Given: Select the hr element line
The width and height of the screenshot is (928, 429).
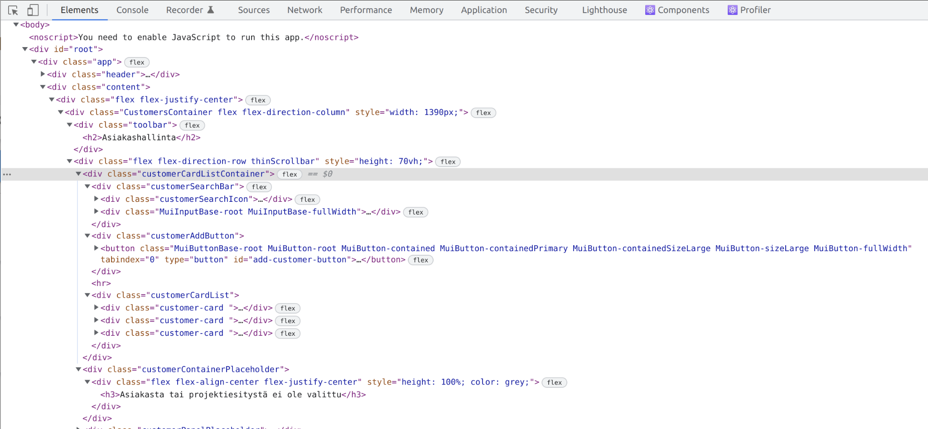Looking at the screenshot, I should pos(101,283).
